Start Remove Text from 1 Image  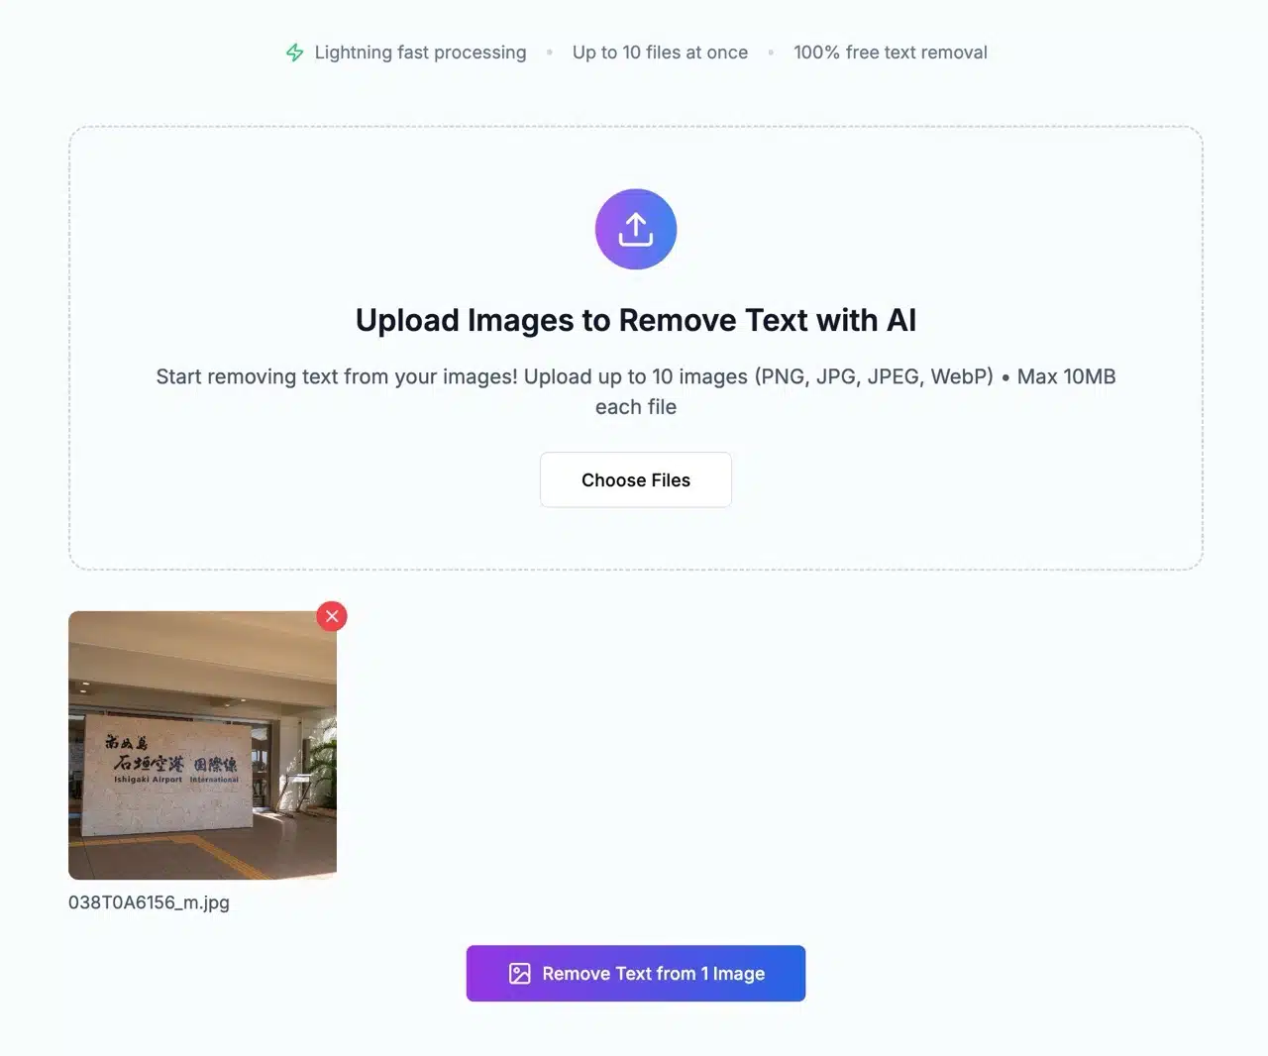636,974
